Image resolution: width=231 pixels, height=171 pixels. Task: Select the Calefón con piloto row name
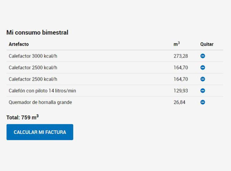(x=42, y=91)
